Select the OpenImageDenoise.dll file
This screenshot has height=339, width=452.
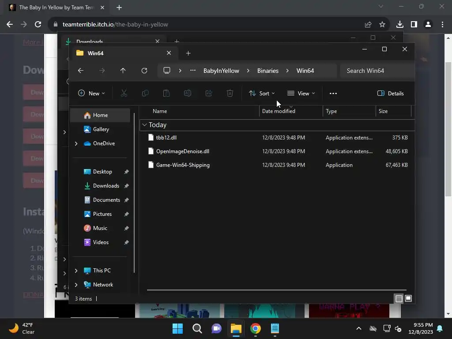click(277, 151)
